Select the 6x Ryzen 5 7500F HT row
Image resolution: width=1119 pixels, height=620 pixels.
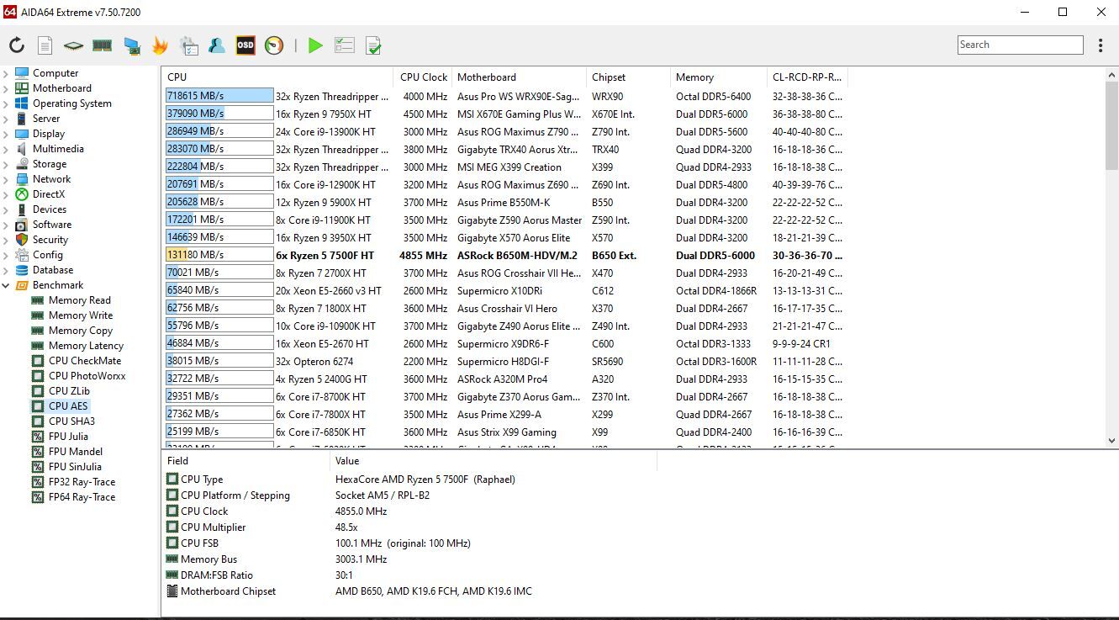coord(505,256)
